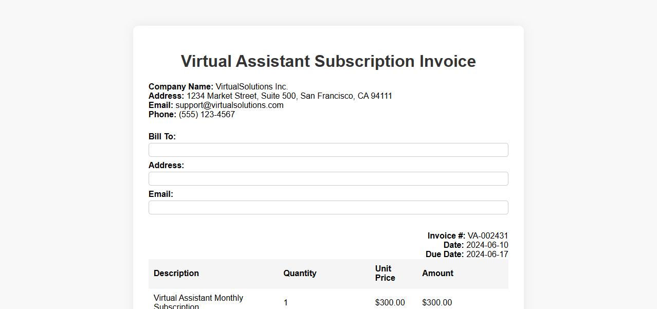Image resolution: width=657 pixels, height=309 pixels.
Task: Click the (555) 123-4567 phone number
Action: 207,114
